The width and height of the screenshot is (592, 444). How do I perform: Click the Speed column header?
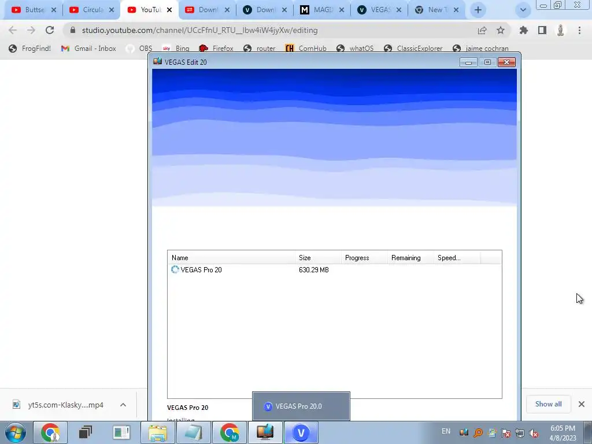click(x=457, y=257)
